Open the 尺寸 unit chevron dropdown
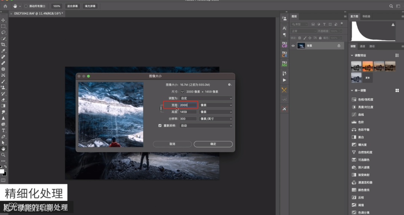Screen dimensions: 404x215 [182, 92]
